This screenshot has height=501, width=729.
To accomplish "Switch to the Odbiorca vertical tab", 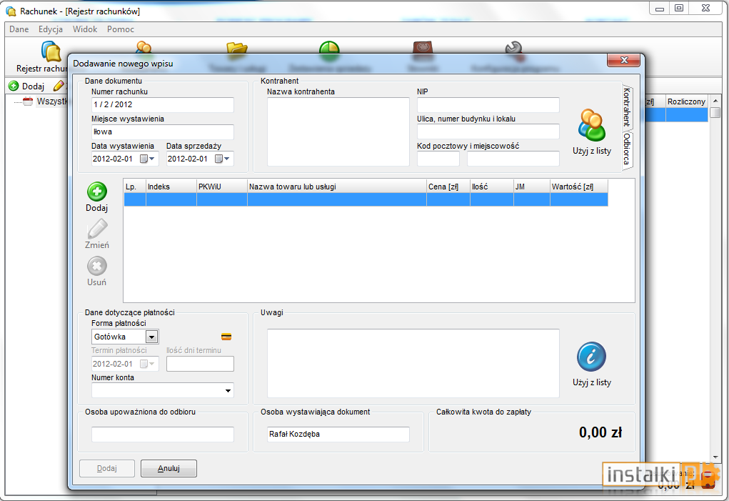I will [x=627, y=149].
